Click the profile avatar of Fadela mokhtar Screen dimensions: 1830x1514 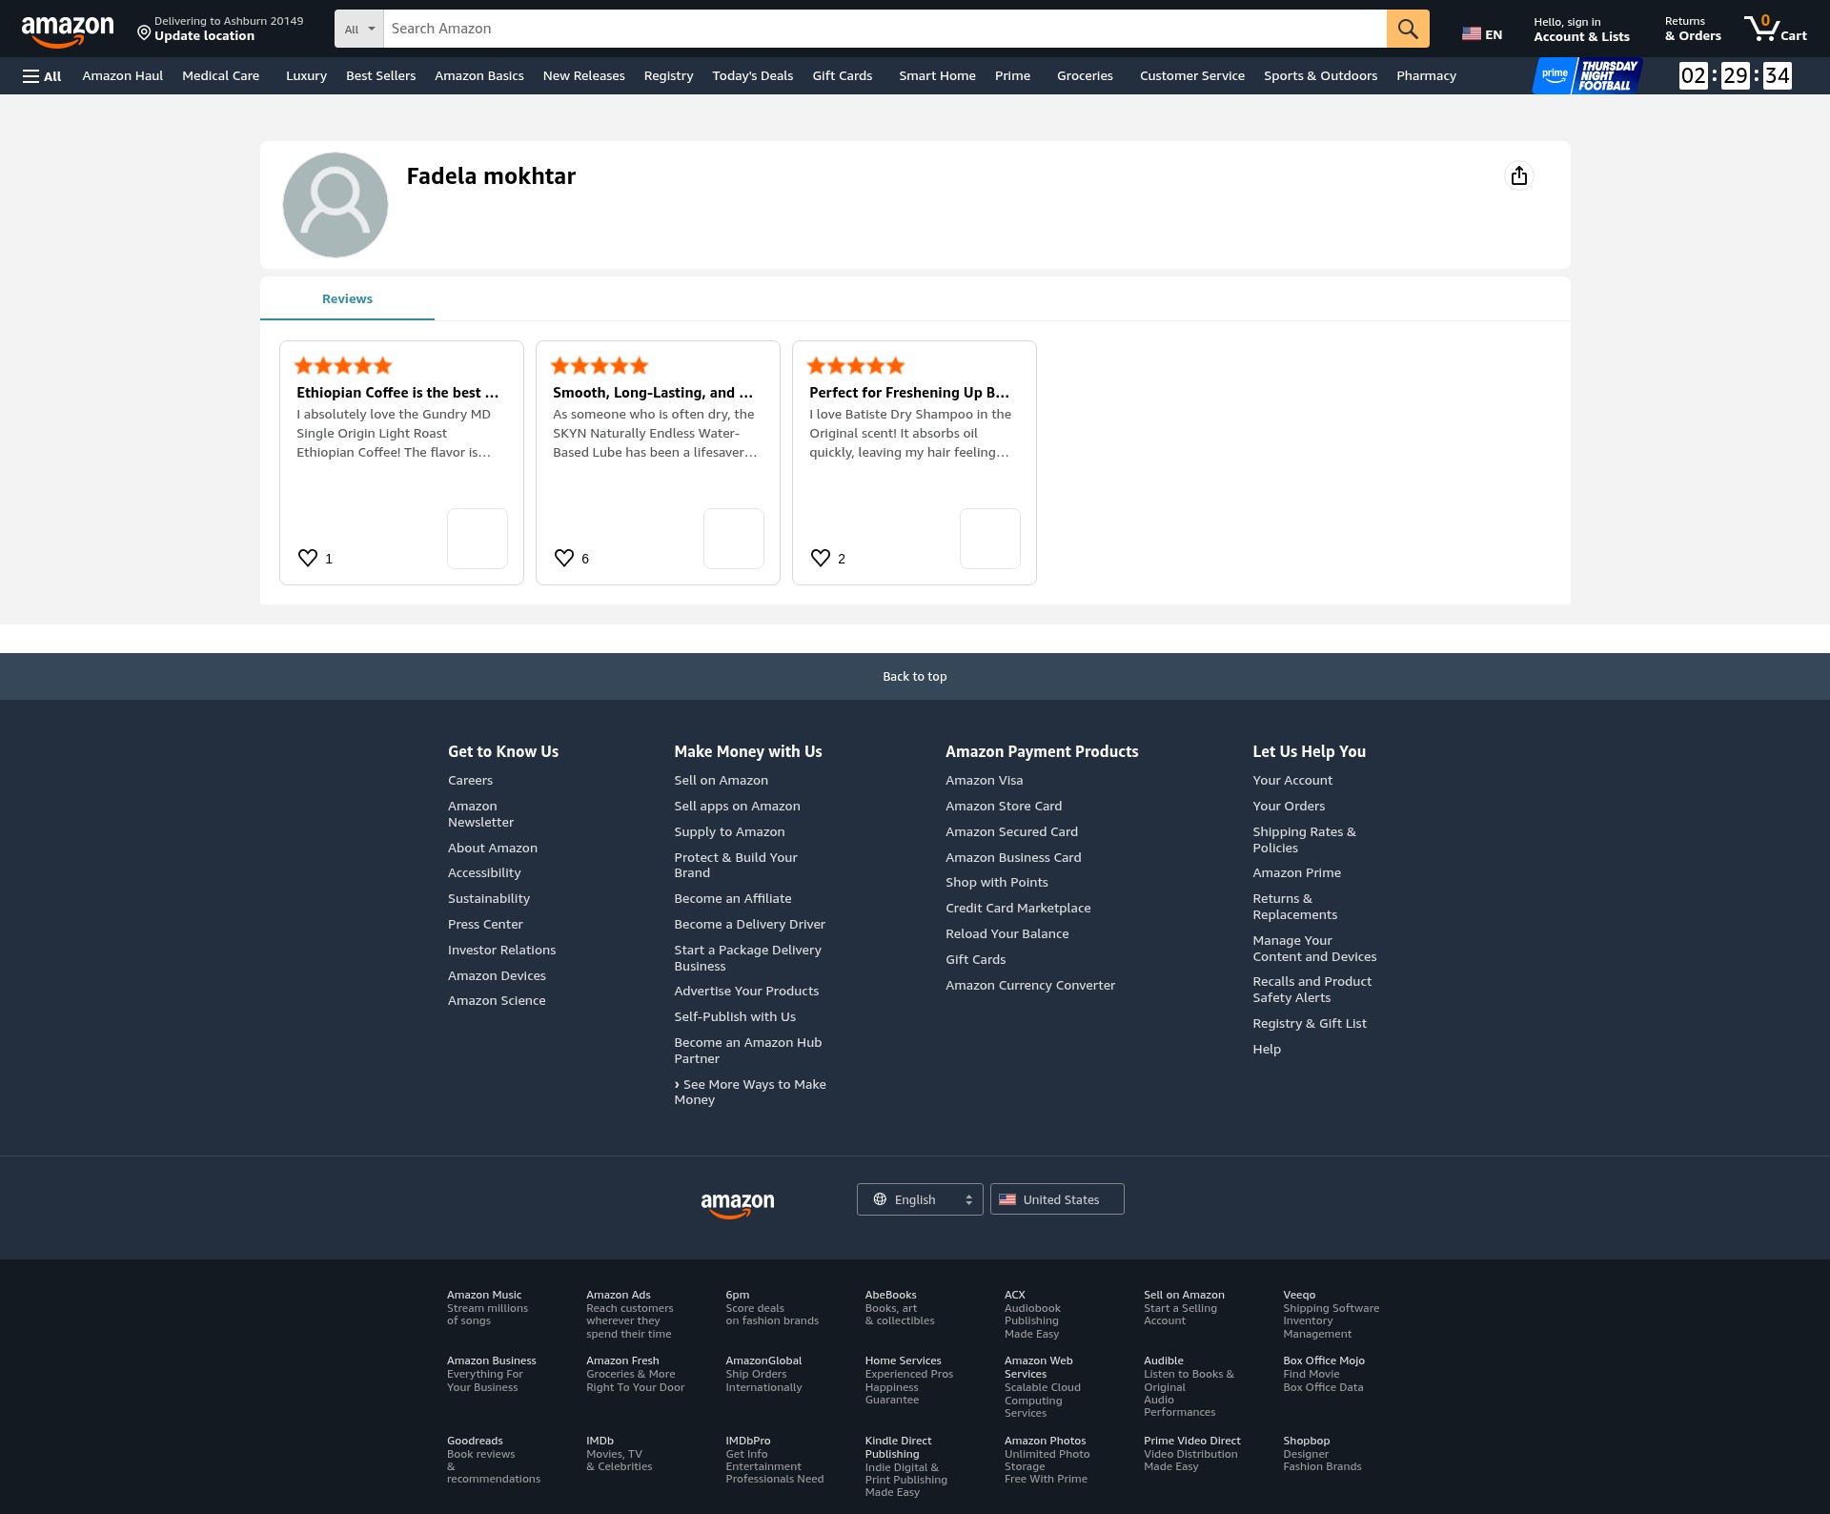point(335,205)
